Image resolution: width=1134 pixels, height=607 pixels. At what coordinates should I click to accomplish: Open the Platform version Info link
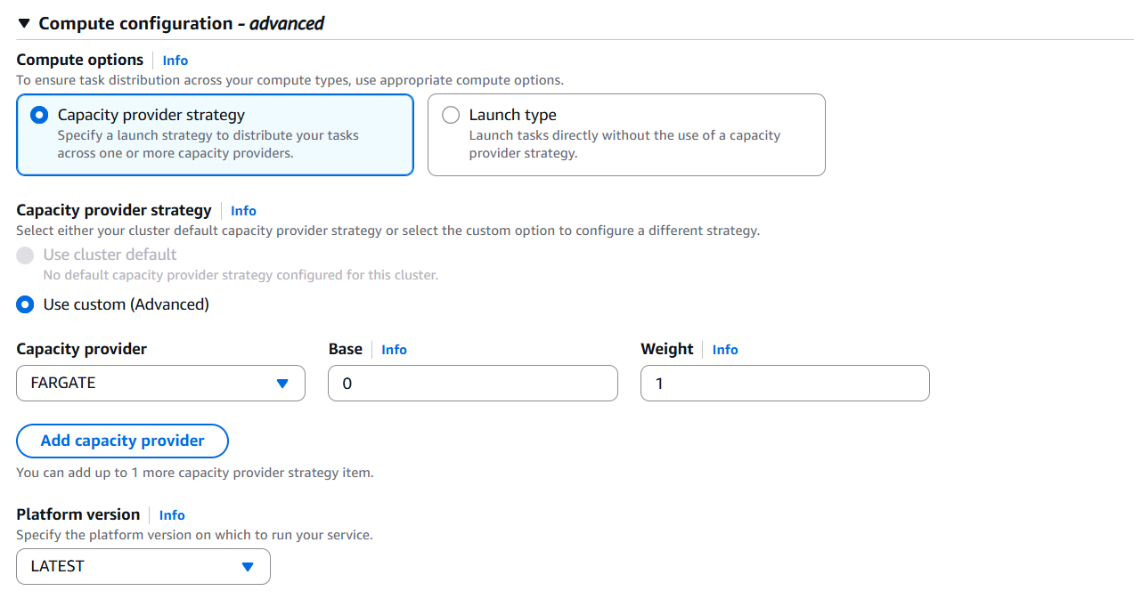171,514
